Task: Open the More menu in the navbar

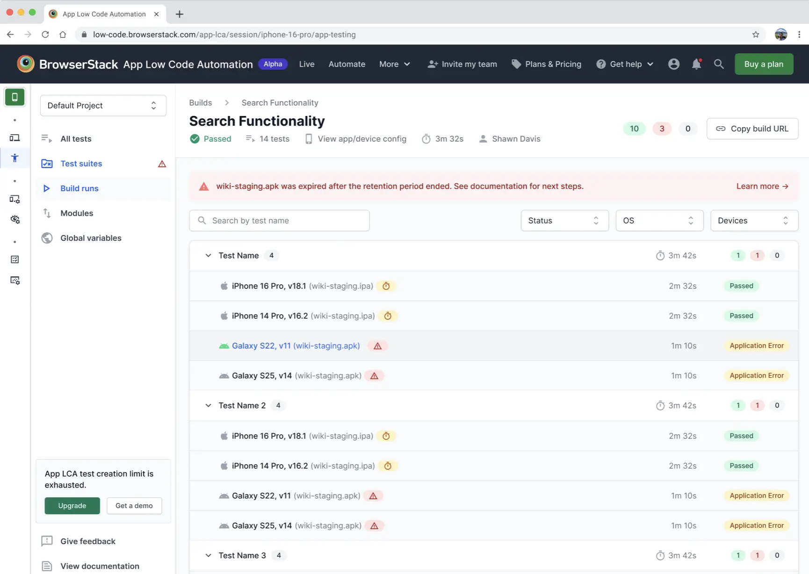Action: tap(394, 64)
